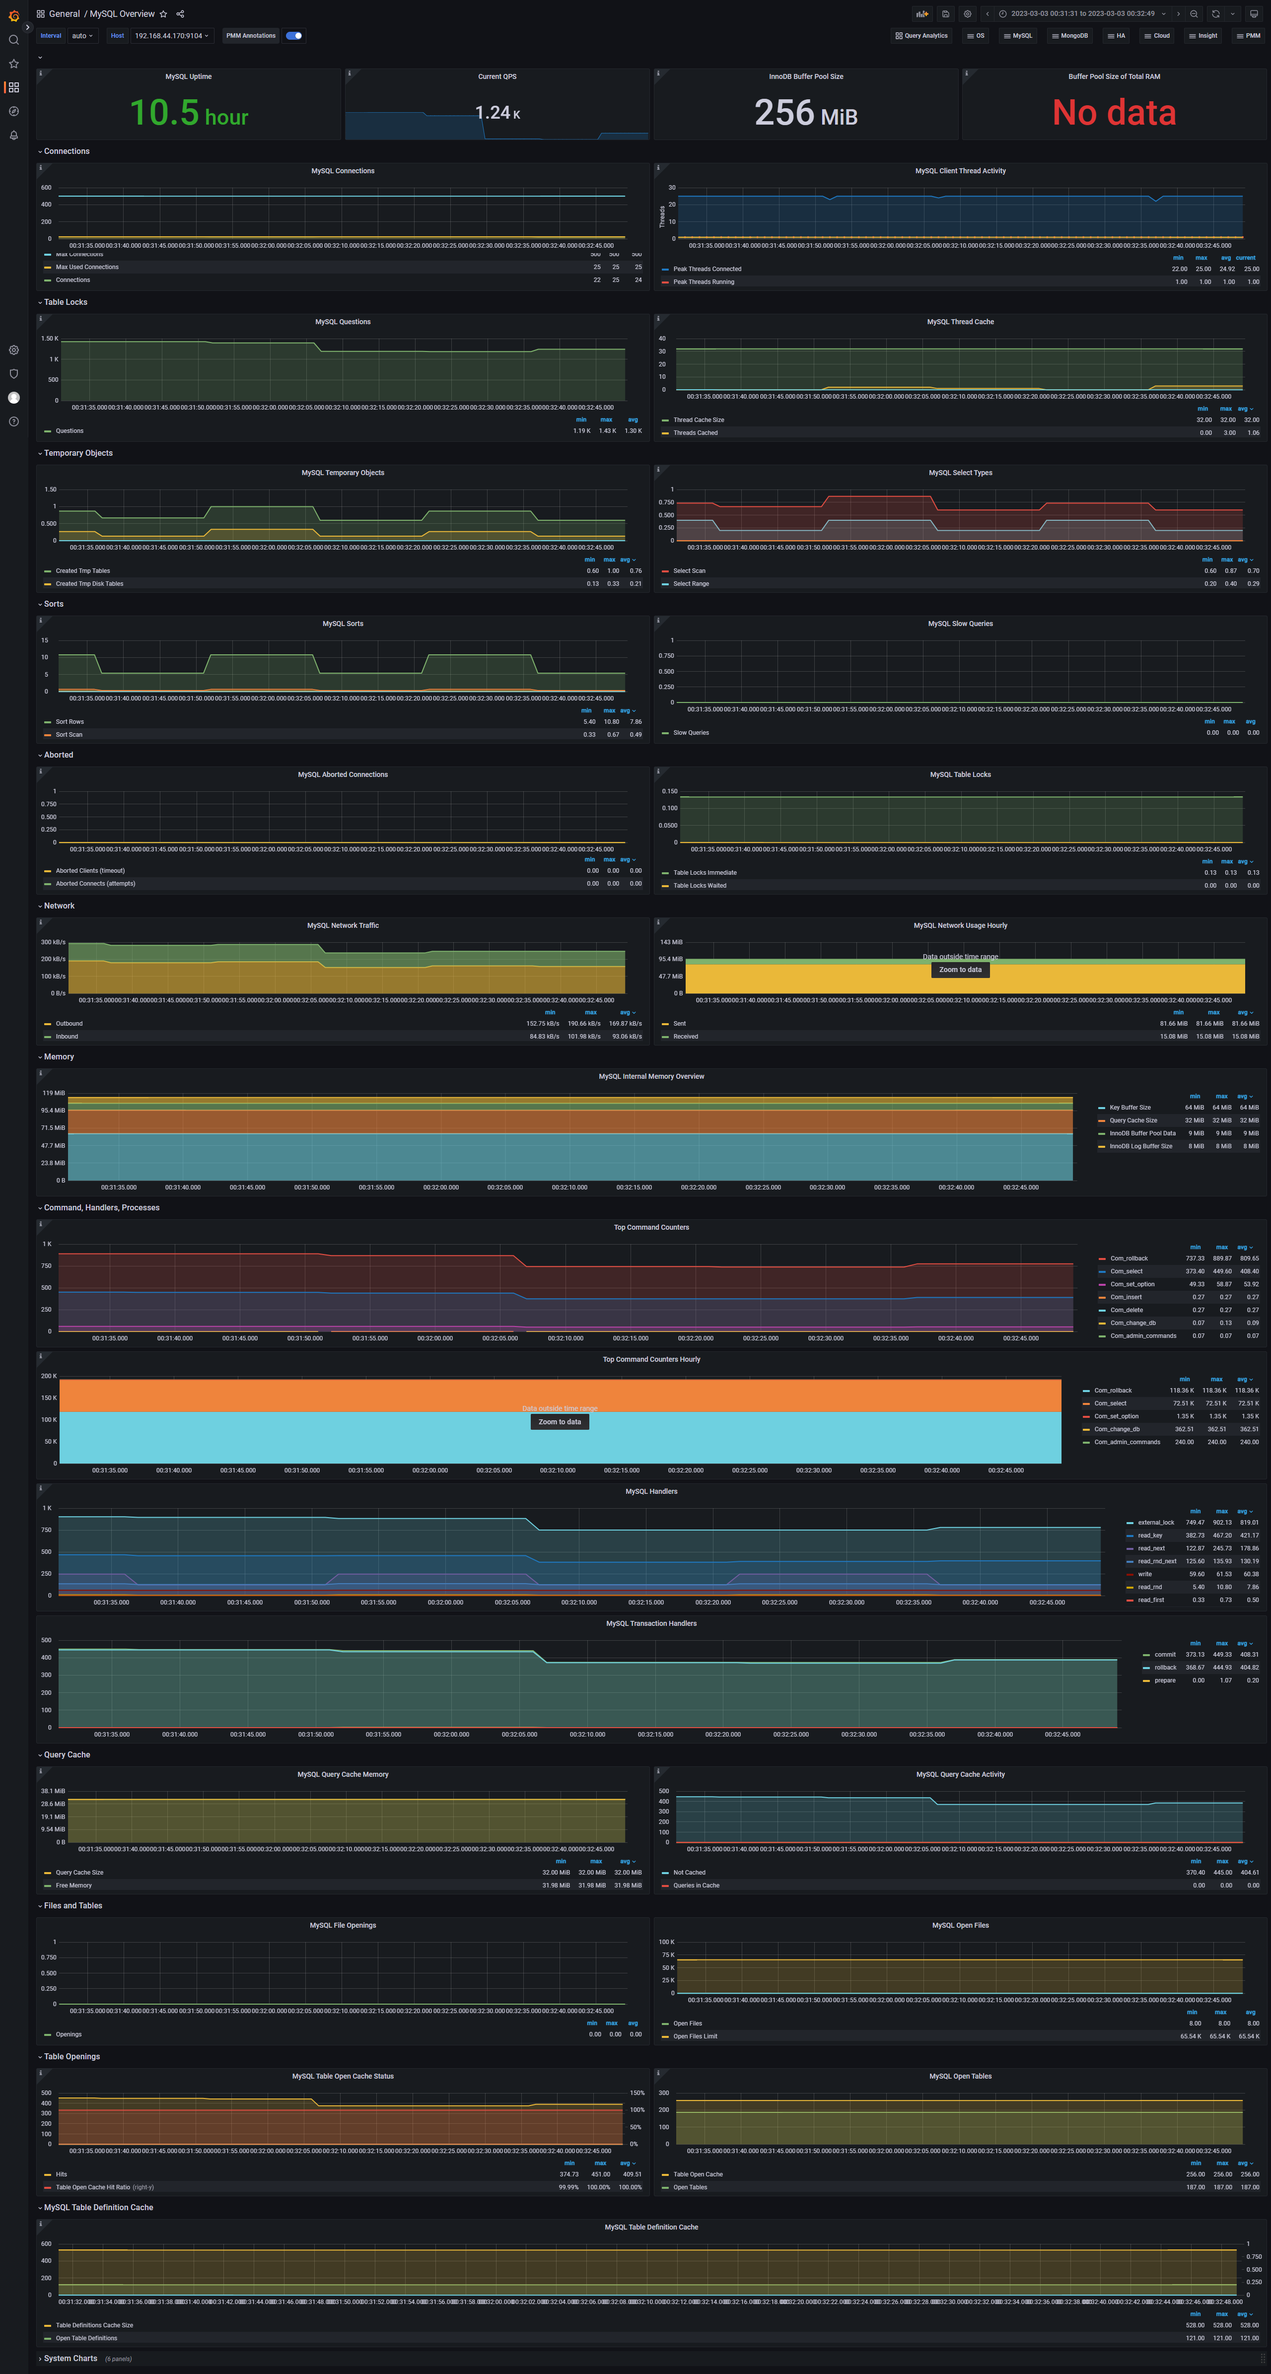This screenshot has height=2374, width=1271.
Task: Open the Grafana home logo
Action: click(13, 15)
